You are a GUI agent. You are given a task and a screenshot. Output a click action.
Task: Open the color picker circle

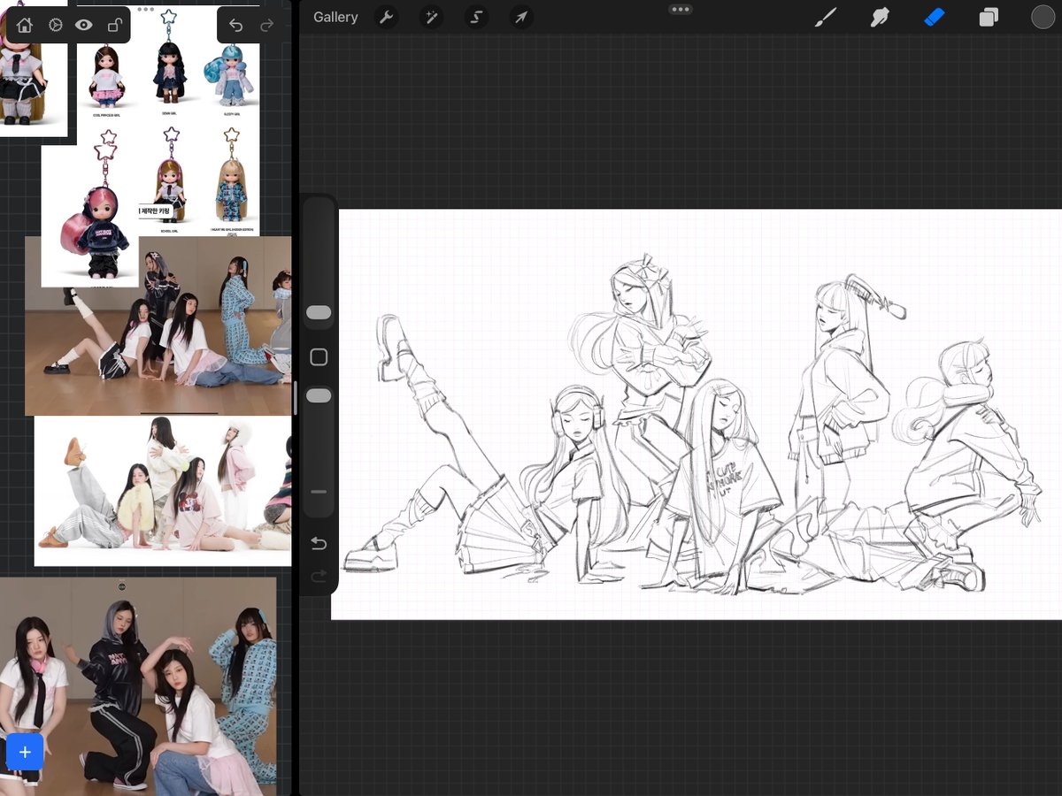pos(1043,18)
